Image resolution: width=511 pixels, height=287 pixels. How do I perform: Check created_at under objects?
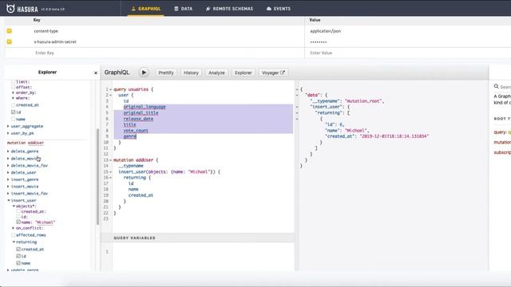pos(18,211)
